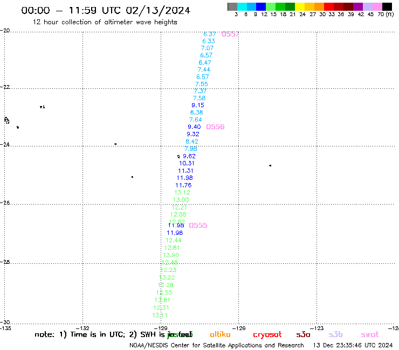
Task: Click the 6.47 wave height value
Action: (x=205, y=62)
